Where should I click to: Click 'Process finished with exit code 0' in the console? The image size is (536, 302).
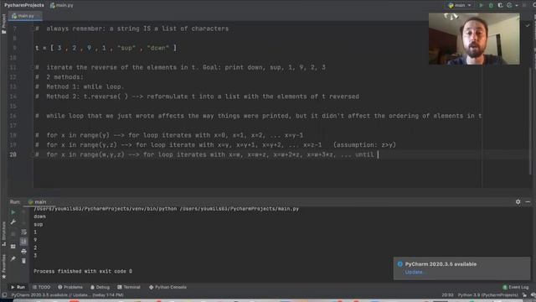click(83, 271)
